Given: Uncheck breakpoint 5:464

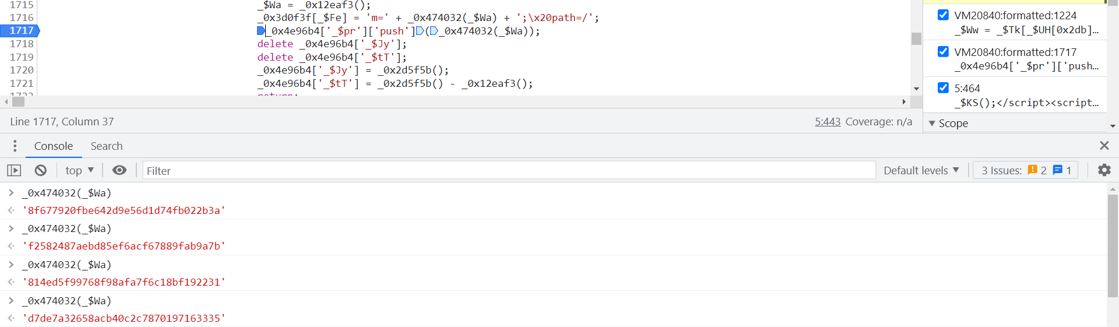Looking at the screenshot, I should coord(943,87).
